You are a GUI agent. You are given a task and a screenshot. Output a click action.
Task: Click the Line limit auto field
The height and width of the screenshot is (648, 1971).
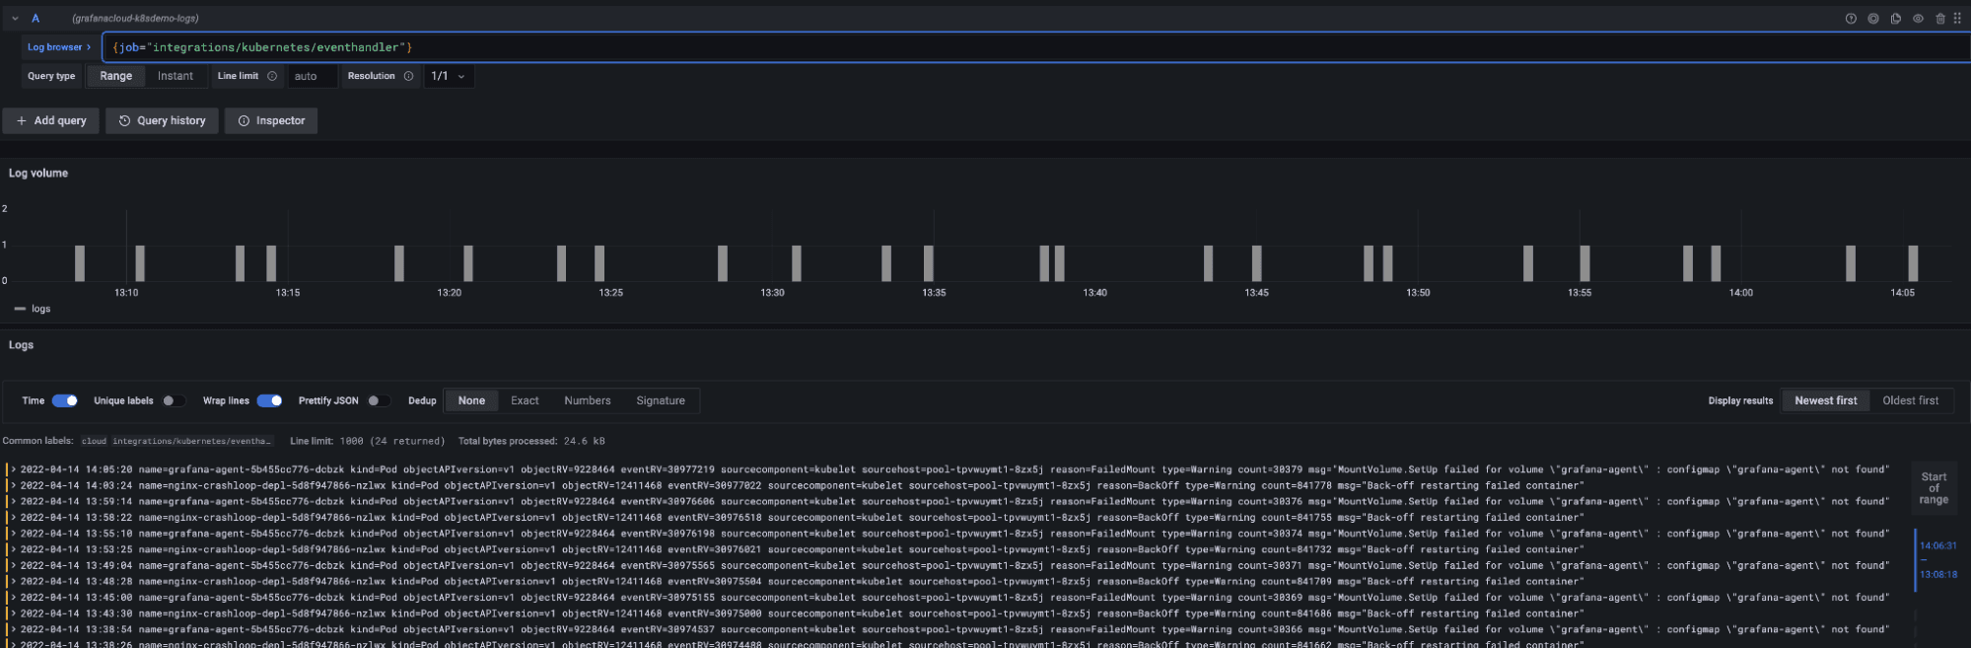[312, 76]
